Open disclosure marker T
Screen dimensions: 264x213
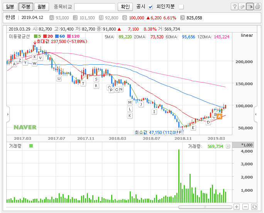coord(83,83)
